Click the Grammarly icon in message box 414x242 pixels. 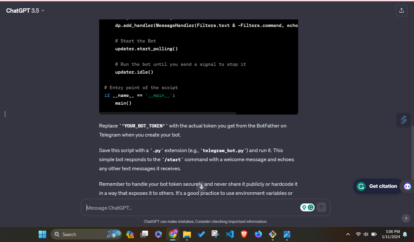[311, 207]
